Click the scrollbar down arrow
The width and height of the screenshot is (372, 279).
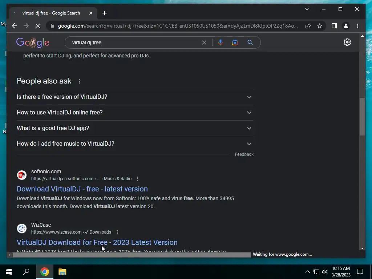[x=362, y=248]
